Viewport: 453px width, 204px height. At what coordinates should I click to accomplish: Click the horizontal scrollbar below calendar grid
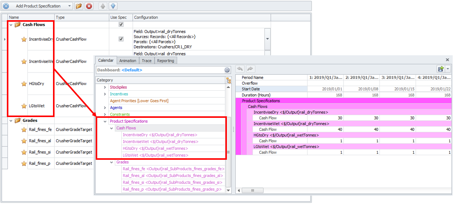(x=249, y=190)
